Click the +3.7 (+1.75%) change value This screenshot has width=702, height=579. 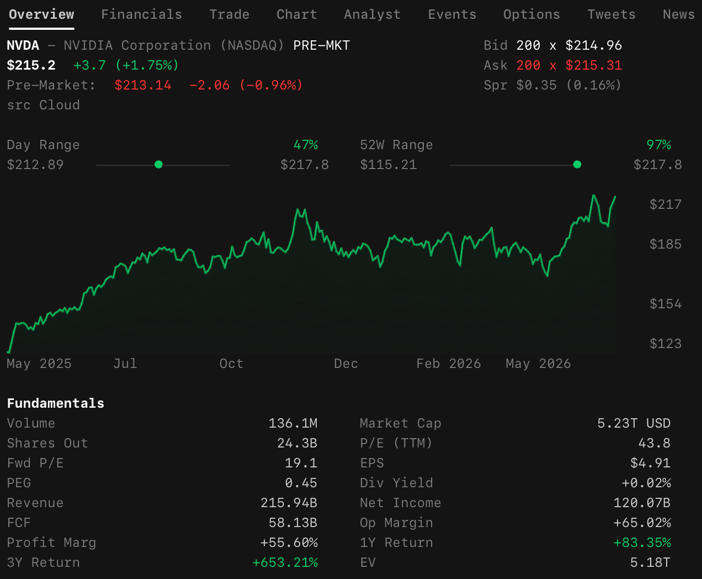click(126, 65)
